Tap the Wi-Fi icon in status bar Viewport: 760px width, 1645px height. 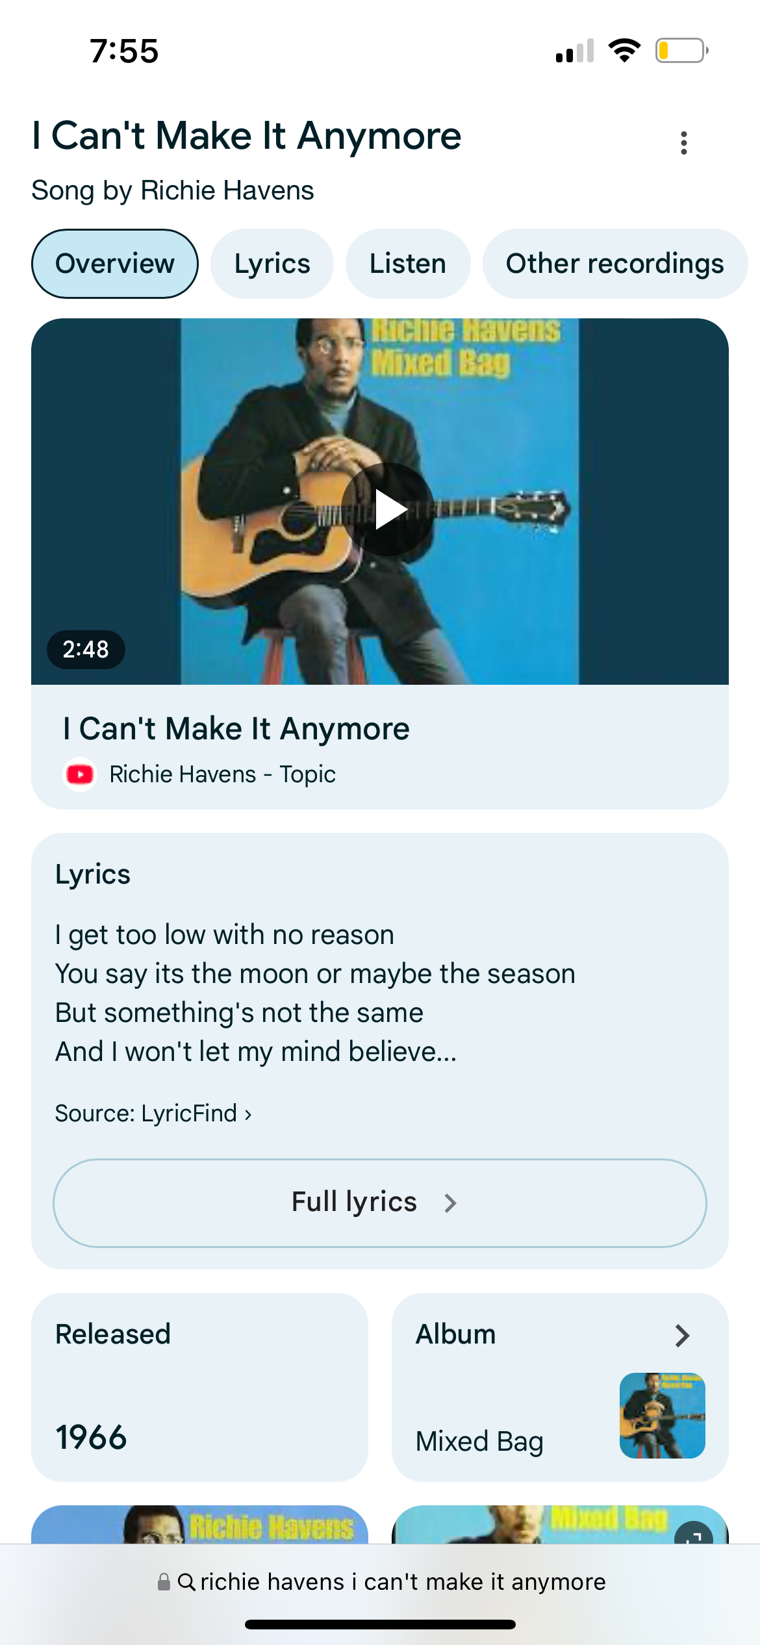(x=624, y=51)
